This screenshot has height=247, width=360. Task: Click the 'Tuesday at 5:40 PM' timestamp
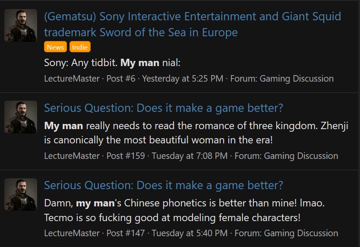189,233
